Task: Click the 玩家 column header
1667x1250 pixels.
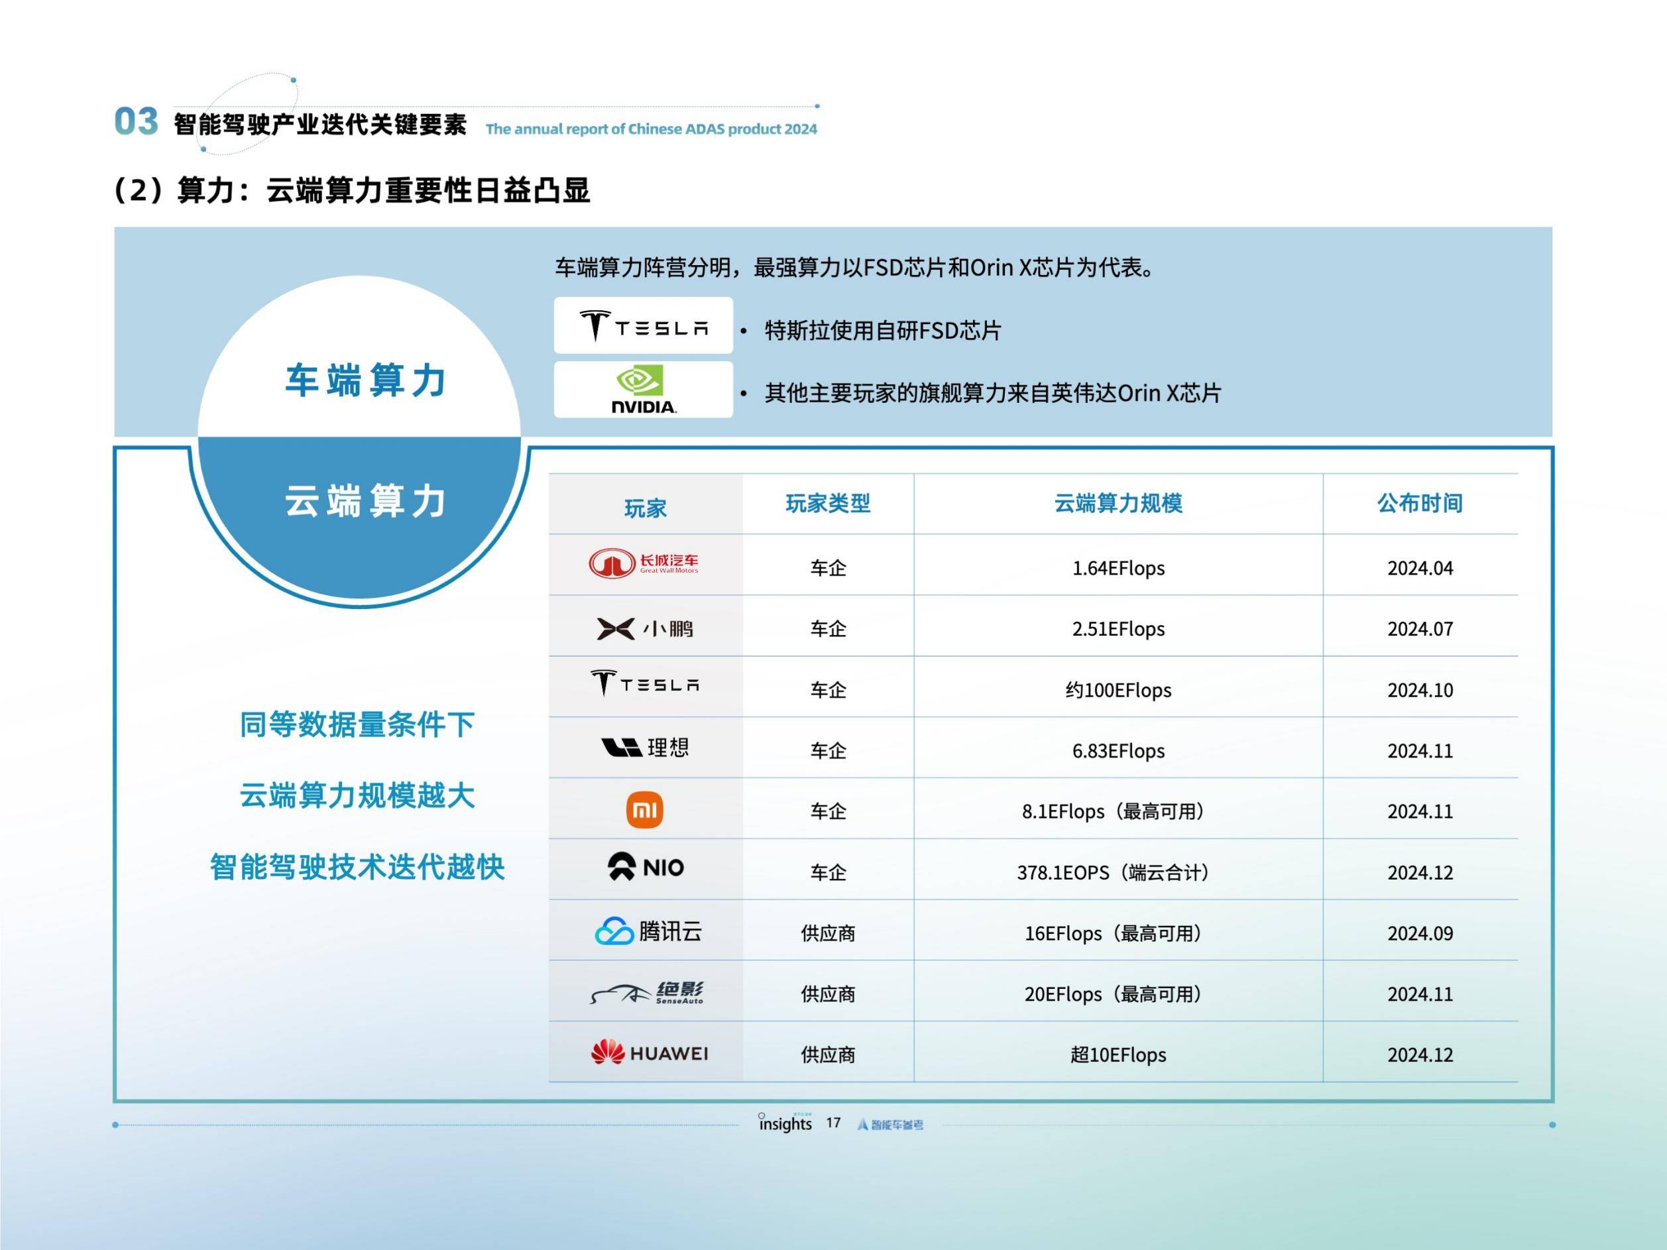Action: click(x=645, y=508)
